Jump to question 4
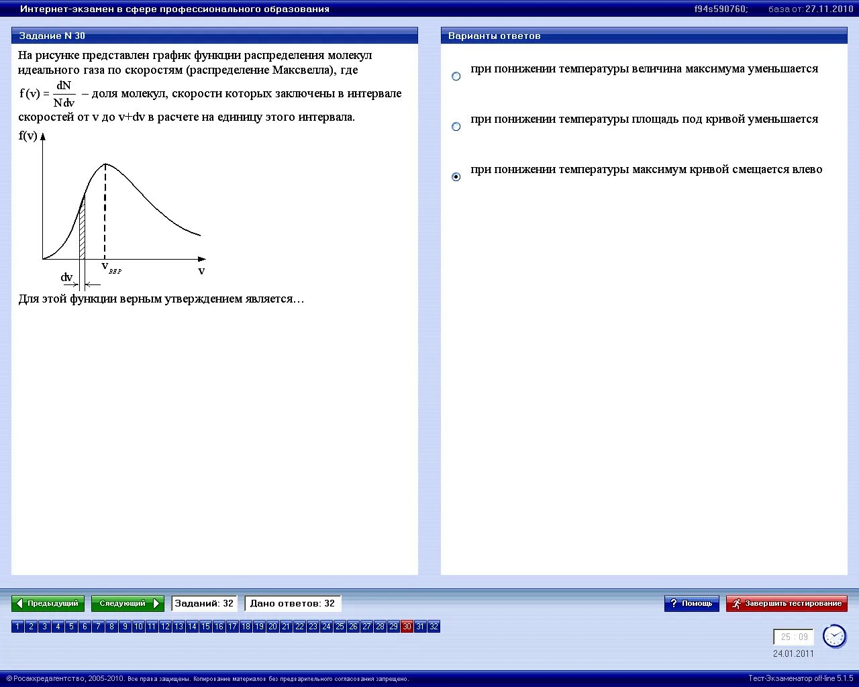Image resolution: width=859 pixels, height=687 pixels. (58, 627)
